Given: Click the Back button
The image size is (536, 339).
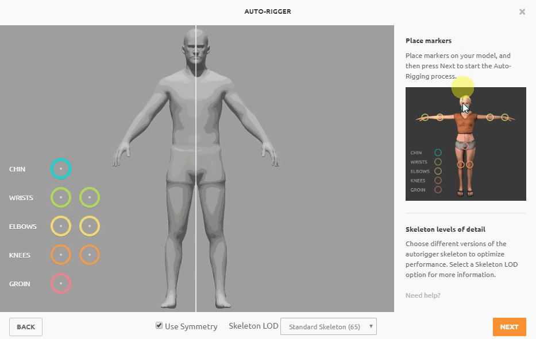Looking at the screenshot, I should 26,327.
